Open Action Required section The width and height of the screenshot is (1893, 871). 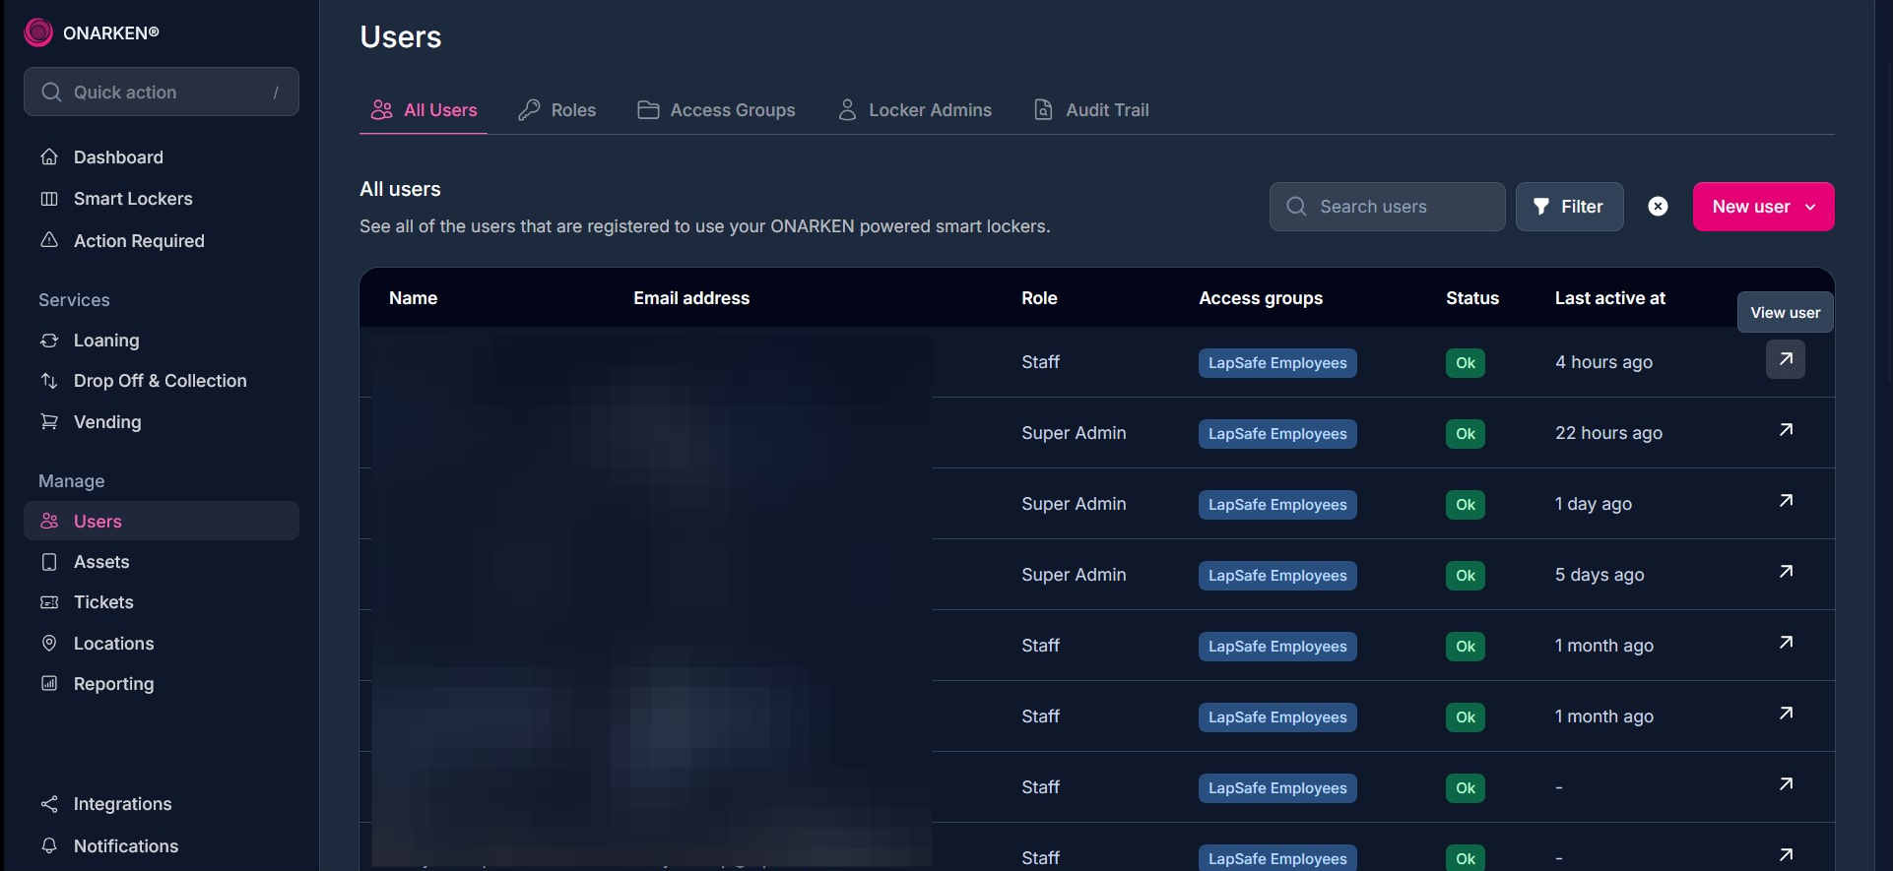139,241
